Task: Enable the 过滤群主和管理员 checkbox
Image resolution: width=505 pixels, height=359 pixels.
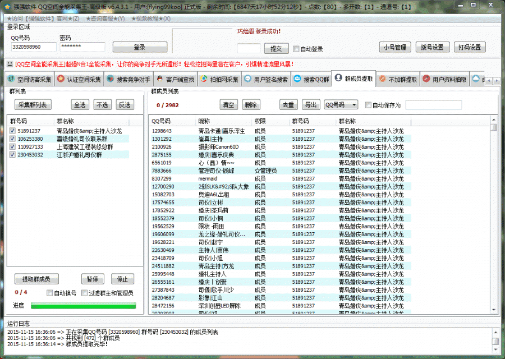Action: coord(84,293)
